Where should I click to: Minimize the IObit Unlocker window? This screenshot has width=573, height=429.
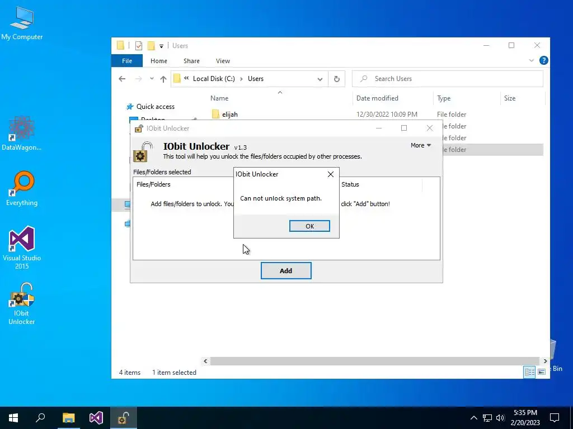379,128
